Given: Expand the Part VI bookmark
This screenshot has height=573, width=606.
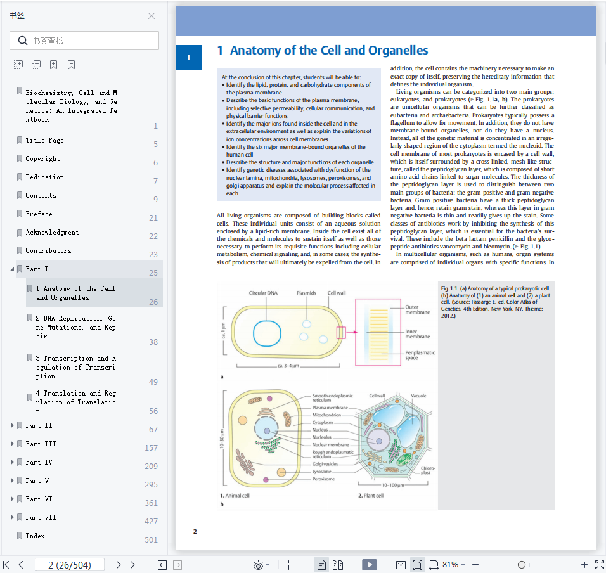Looking at the screenshot, I should (12, 499).
